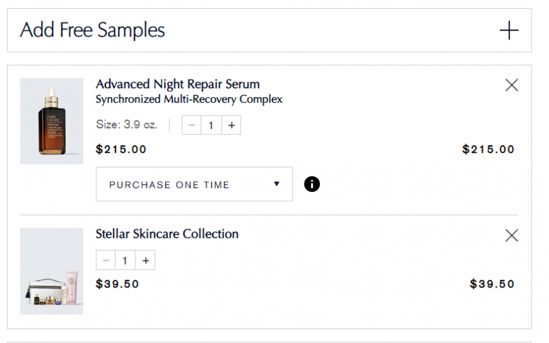
Task: Open the Stellar Skincare Collection thumbnail
Action: click(x=52, y=271)
